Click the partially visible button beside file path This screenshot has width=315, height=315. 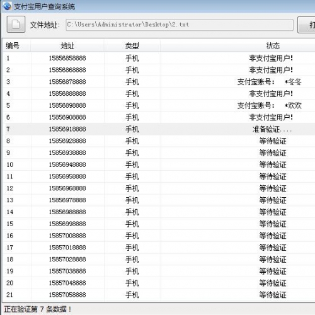pos(306,25)
